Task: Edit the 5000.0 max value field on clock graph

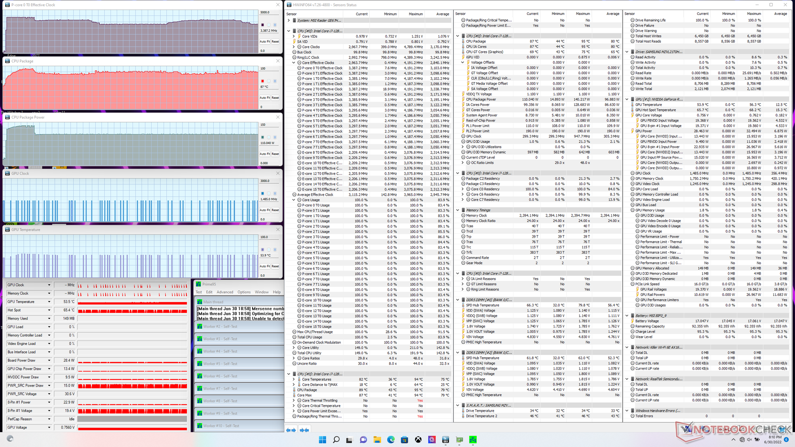Action: (270, 12)
